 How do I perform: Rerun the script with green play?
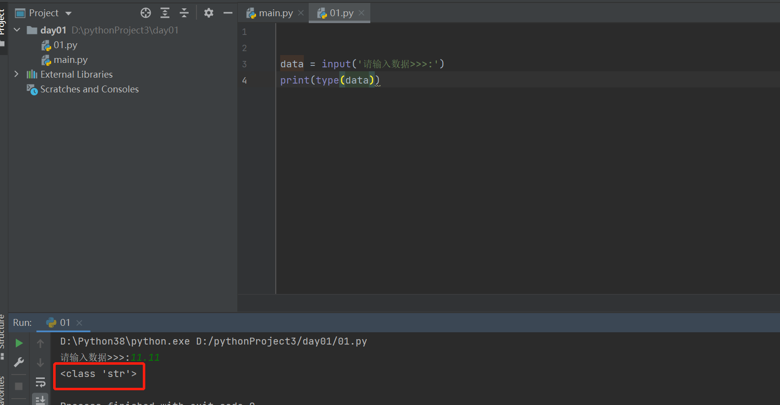pyautogui.click(x=19, y=343)
